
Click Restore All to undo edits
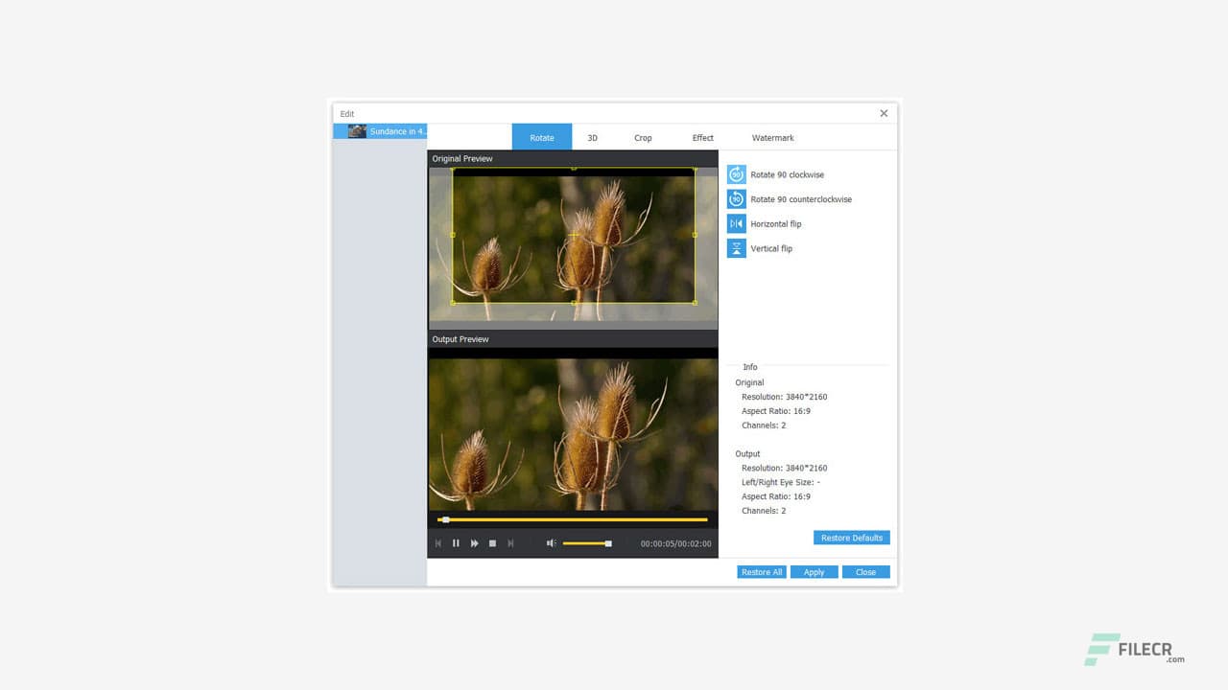[x=761, y=571]
